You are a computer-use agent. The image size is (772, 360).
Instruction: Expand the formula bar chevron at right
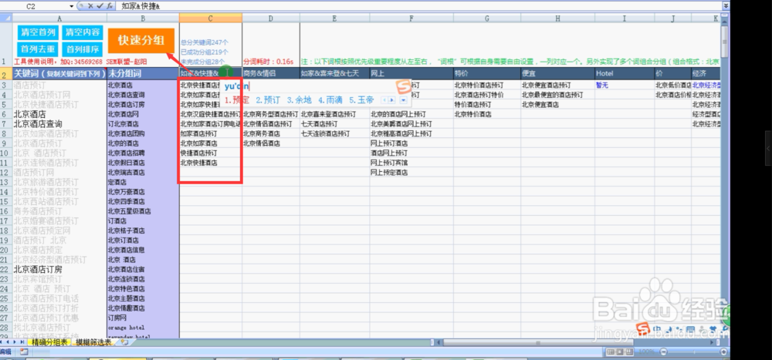tap(726, 6)
